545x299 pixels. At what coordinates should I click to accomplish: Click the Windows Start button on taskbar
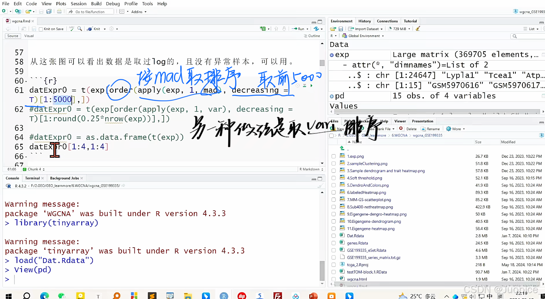coord(9,296)
